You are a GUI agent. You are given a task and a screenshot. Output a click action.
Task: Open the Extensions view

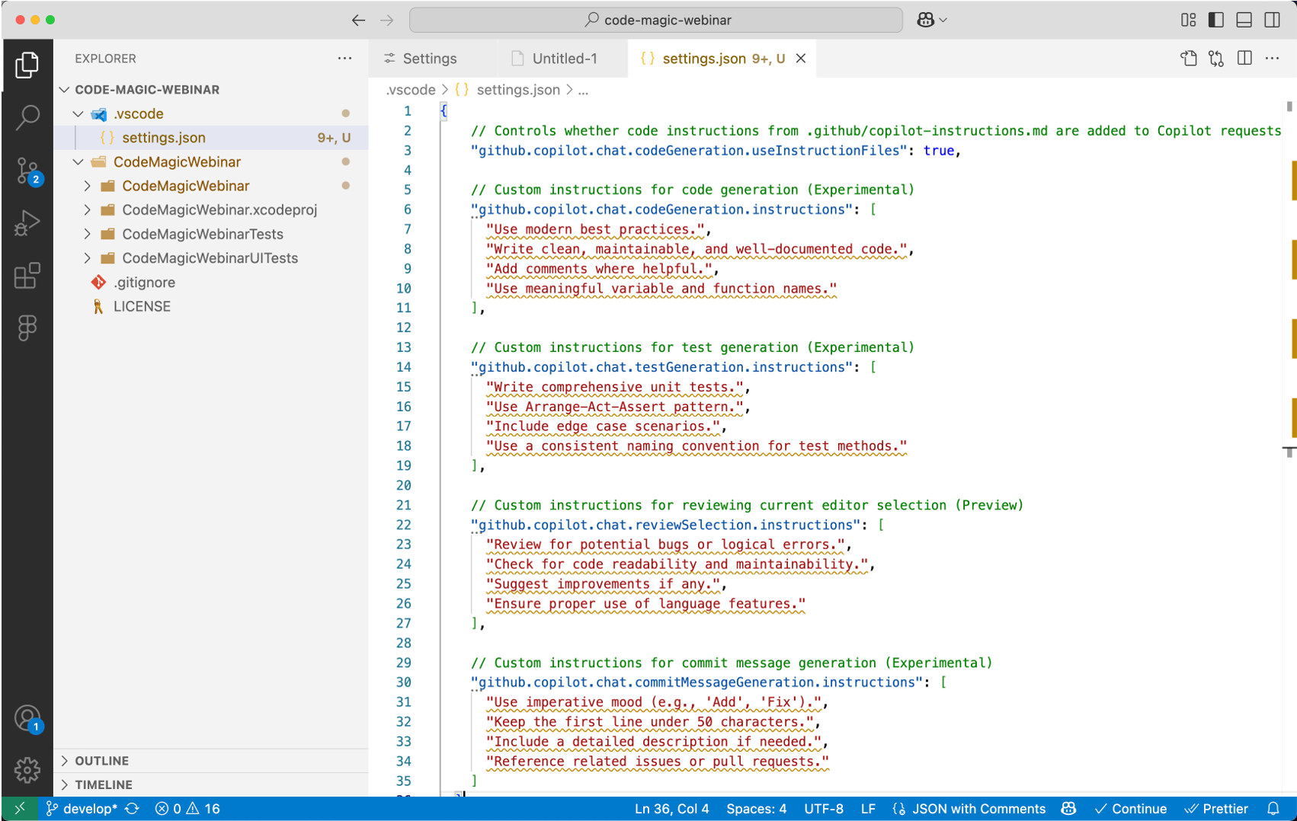(27, 276)
